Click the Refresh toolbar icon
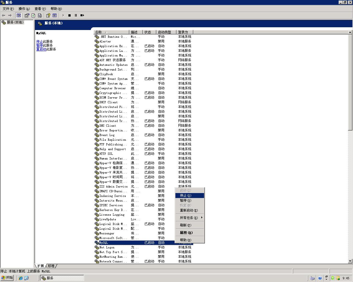 pos(33,15)
